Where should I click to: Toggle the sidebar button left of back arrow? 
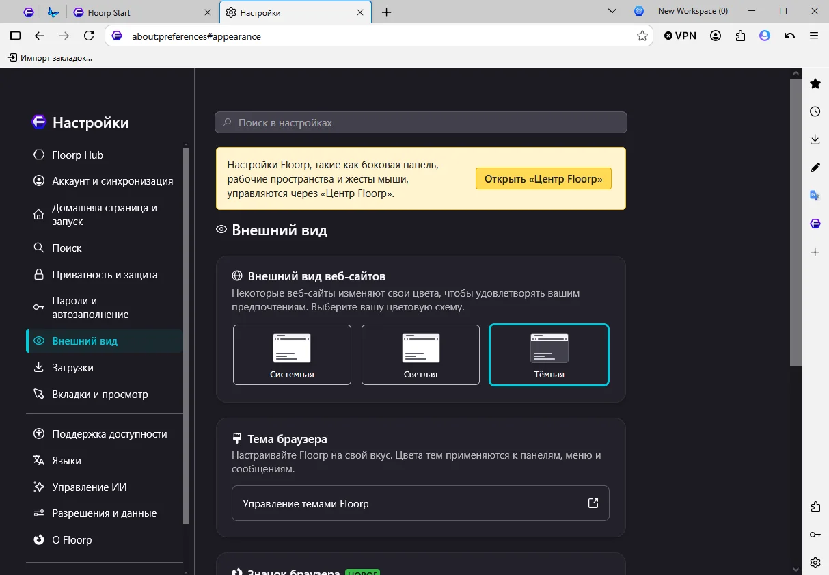coord(15,36)
